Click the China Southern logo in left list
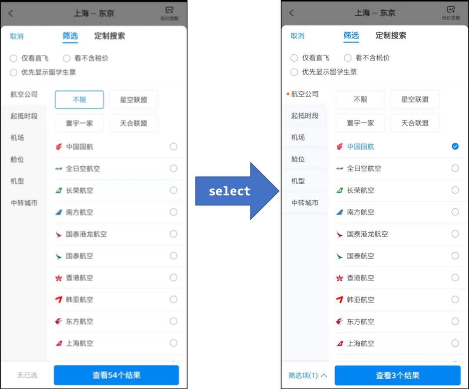The image size is (469, 389). pyautogui.click(x=59, y=212)
